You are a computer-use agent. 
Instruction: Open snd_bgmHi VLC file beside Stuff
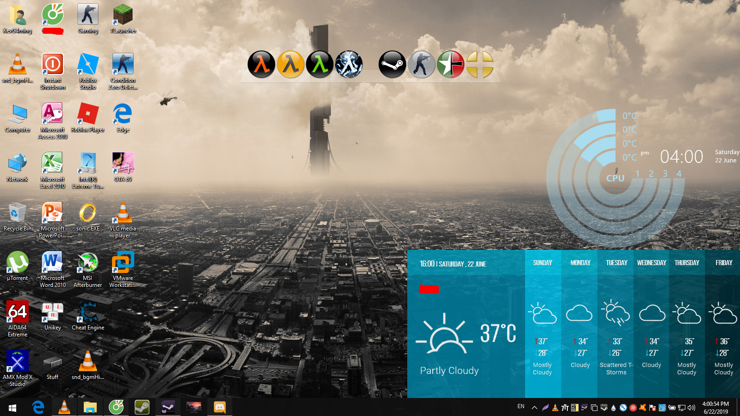(88, 365)
